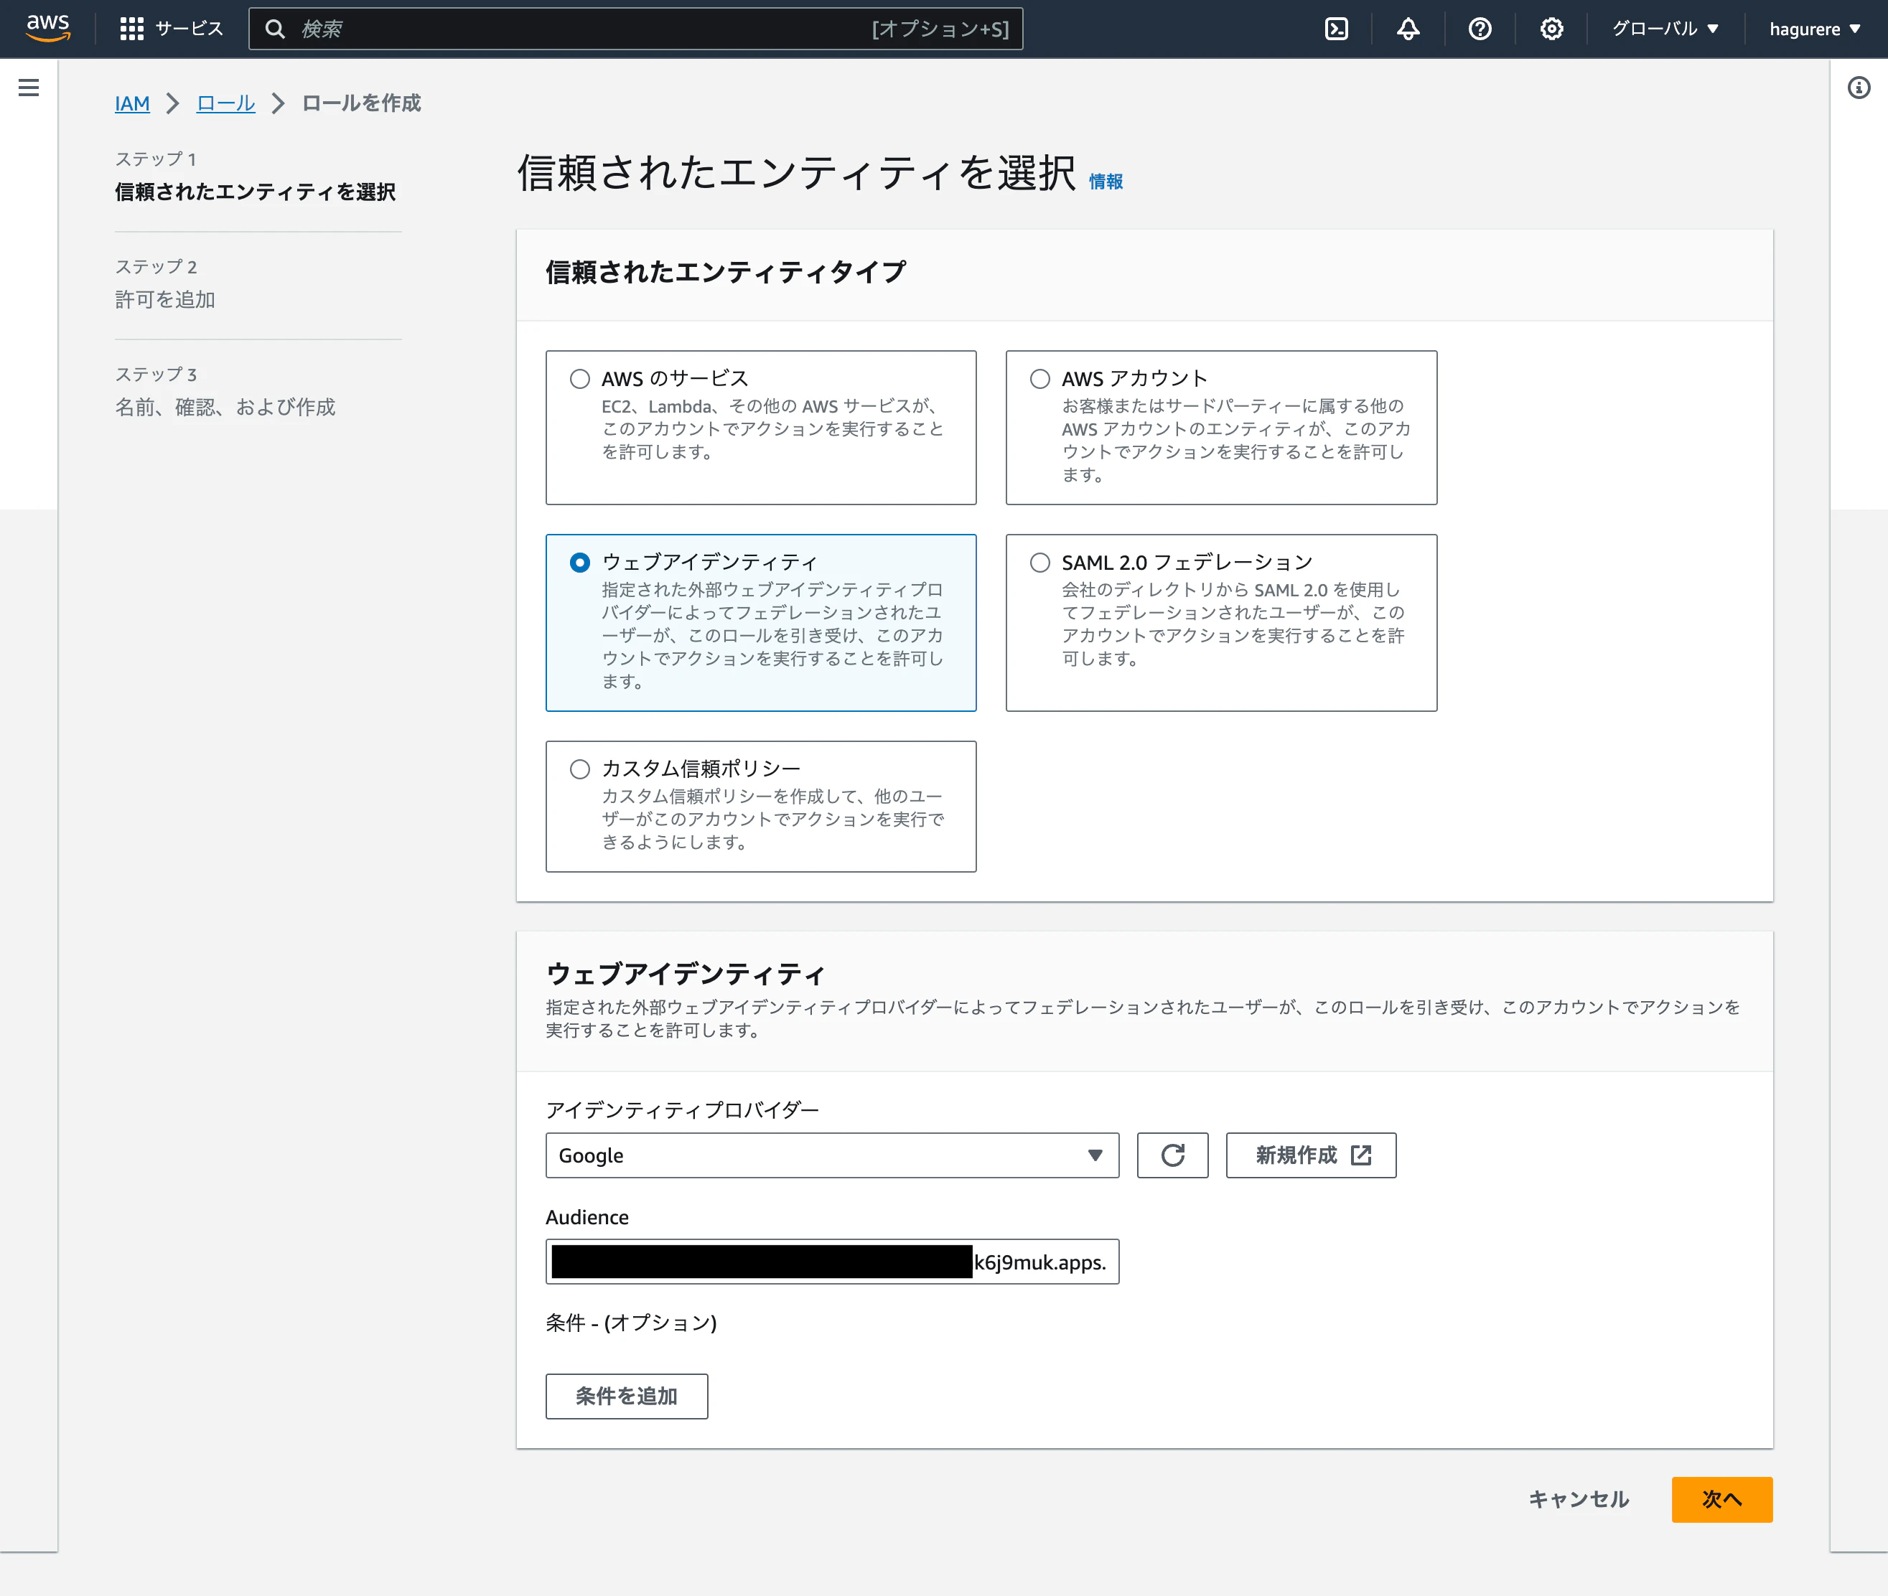Open the settings gear icon
1888x1596 pixels.
tap(1551, 29)
